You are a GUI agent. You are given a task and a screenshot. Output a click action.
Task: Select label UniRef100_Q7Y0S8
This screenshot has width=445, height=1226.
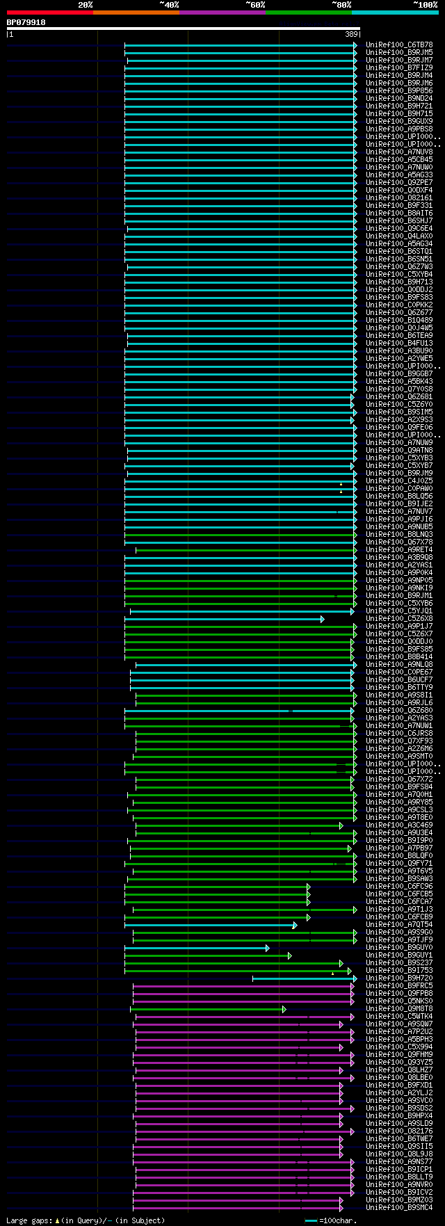coord(399,389)
